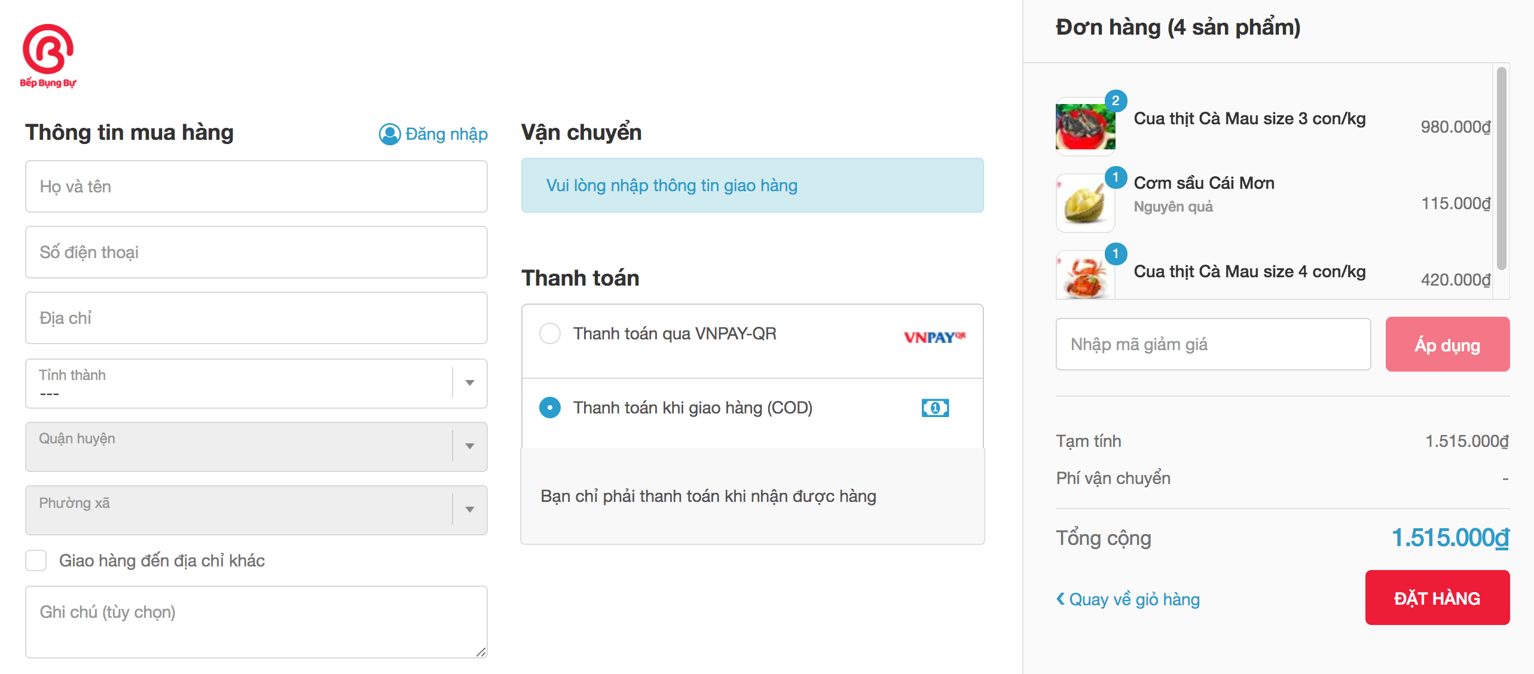1534x674 pixels.
Task: Click the Đăng nhập login link
Action: point(447,134)
